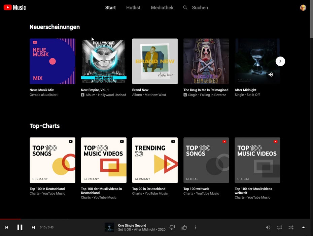Screen dimensions: 313x236
Task: Open the Matthew West artist link
Action: pyautogui.click(x=155, y=95)
